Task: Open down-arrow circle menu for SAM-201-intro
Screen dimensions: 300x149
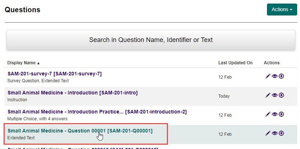Action: [281, 96]
